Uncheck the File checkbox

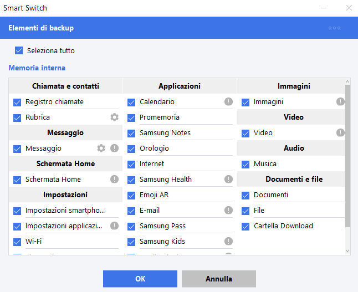click(x=246, y=211)
